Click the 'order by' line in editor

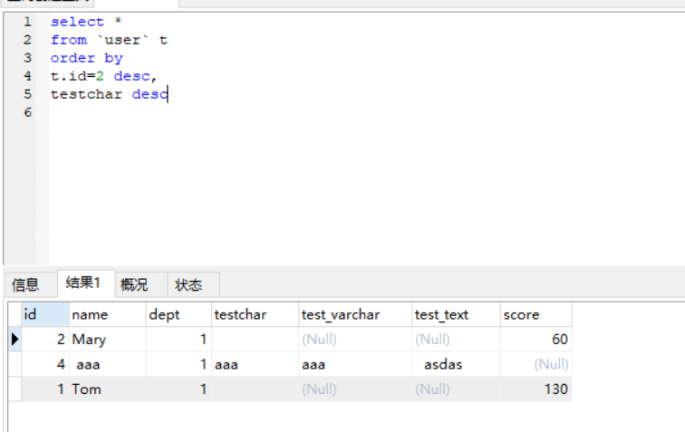click(86, 58)
